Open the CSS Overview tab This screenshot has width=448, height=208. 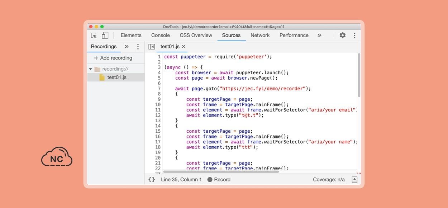[x=196, y=35]
